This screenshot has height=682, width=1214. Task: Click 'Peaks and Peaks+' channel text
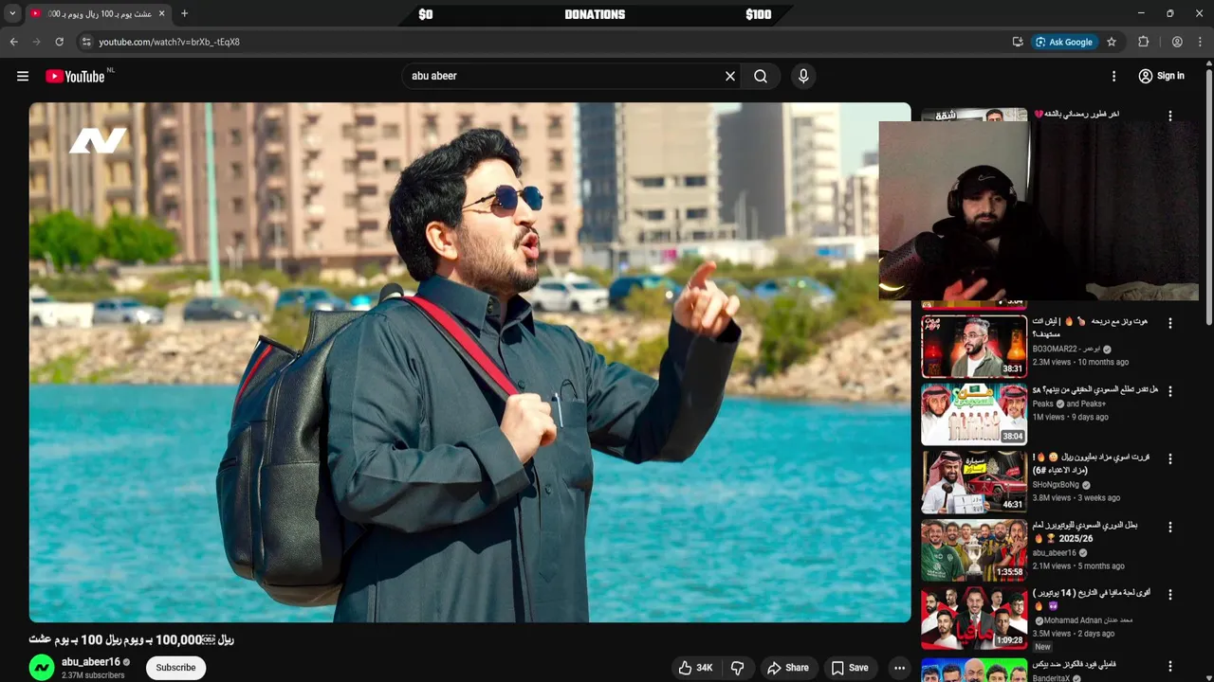click(x=1069, y=404)
